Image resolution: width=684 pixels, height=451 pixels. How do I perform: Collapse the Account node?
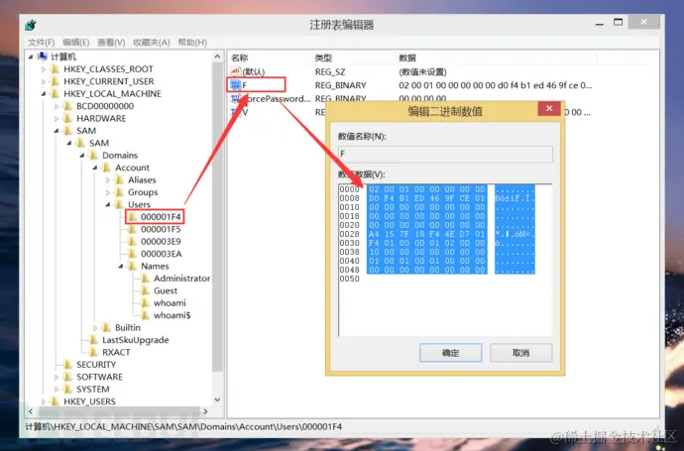click(x=94, y=168)
